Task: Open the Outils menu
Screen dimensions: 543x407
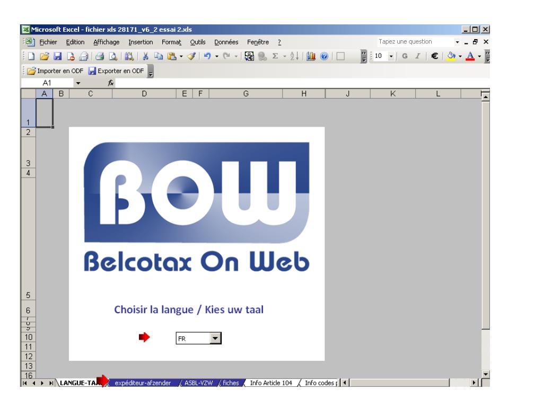Action: (x=198, y=42)
